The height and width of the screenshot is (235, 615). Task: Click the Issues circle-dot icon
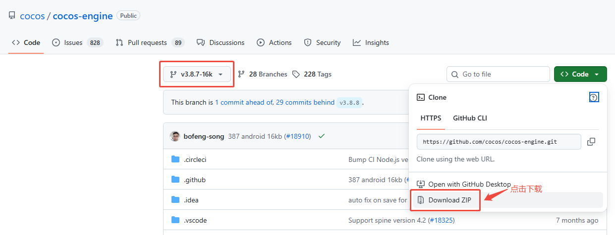[56, 42]
